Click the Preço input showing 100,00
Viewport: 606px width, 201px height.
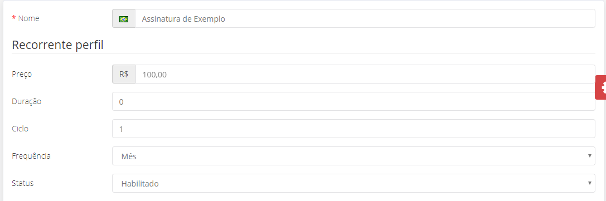point(365,74)
